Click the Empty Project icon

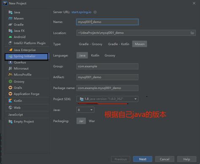coord(11,122)
